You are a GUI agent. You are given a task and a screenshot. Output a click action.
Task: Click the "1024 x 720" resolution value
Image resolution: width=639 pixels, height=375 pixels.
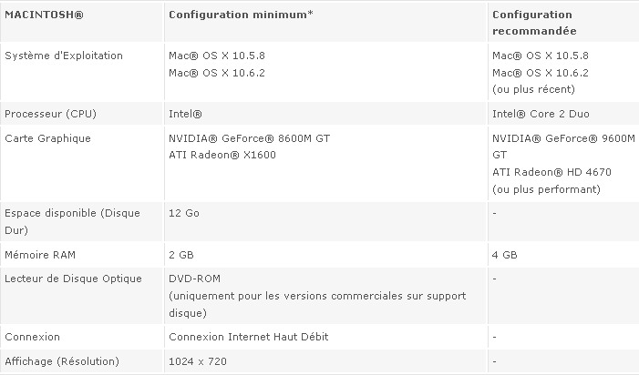tap(198, 362)
